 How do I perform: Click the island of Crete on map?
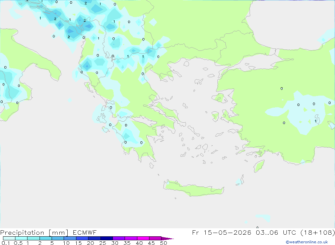[193, 189]
